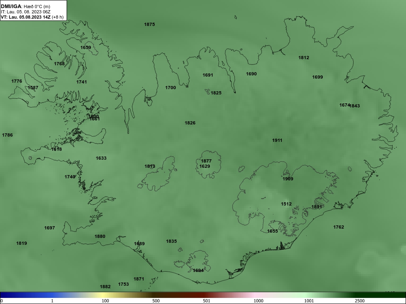Click the 1813 glacier value

pyautogui.click(x=150, y=166)
